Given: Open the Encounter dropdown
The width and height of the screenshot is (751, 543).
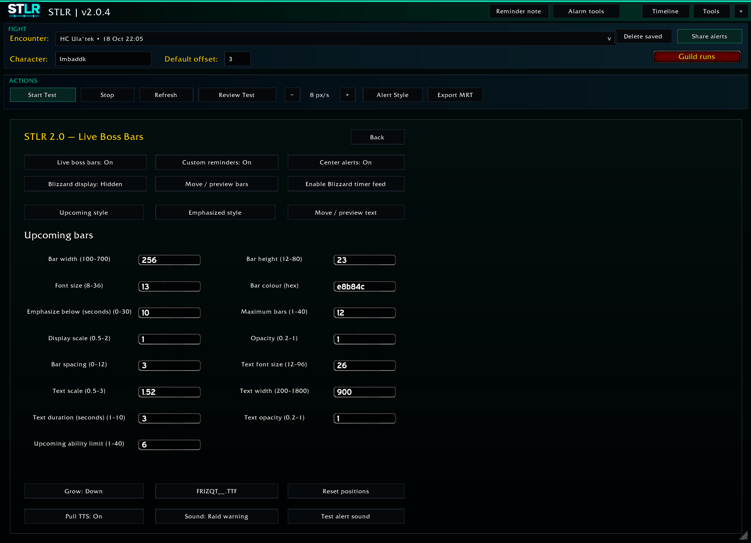Looking at the screenshot, I should tap(335, 39).
